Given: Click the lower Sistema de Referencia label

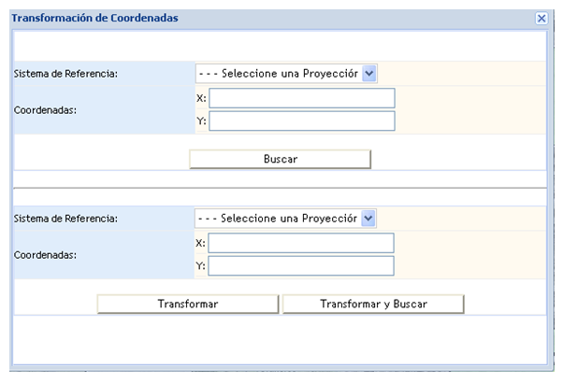Looking at the screenshot, I should coord(65,219).
